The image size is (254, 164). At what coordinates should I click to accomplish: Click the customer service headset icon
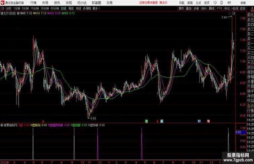(215, 3)
